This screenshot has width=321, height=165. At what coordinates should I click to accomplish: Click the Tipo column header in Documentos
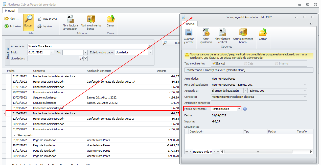point(255,131)
